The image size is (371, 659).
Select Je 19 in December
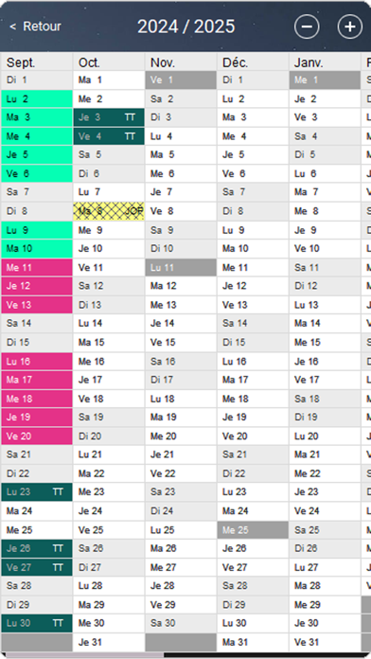(253, 417)
